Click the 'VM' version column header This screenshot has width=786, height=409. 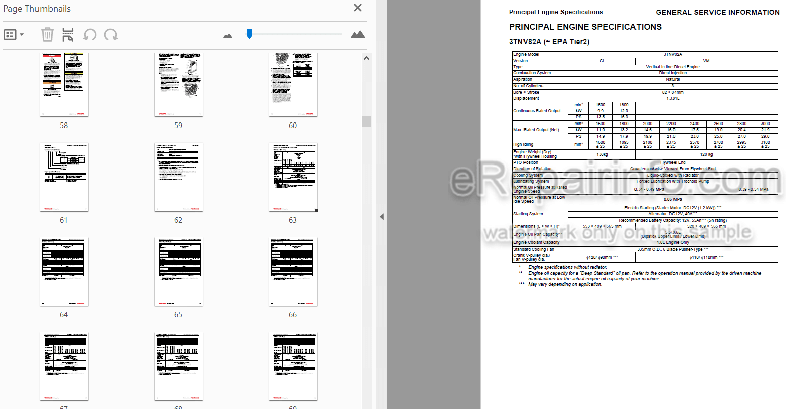coord(706,61)
